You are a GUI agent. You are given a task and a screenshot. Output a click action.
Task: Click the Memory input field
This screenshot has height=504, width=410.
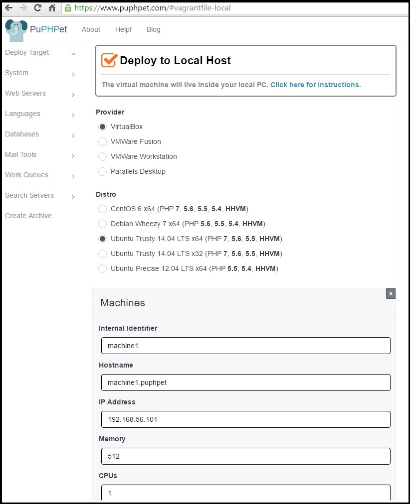click(x=246, y=456)
